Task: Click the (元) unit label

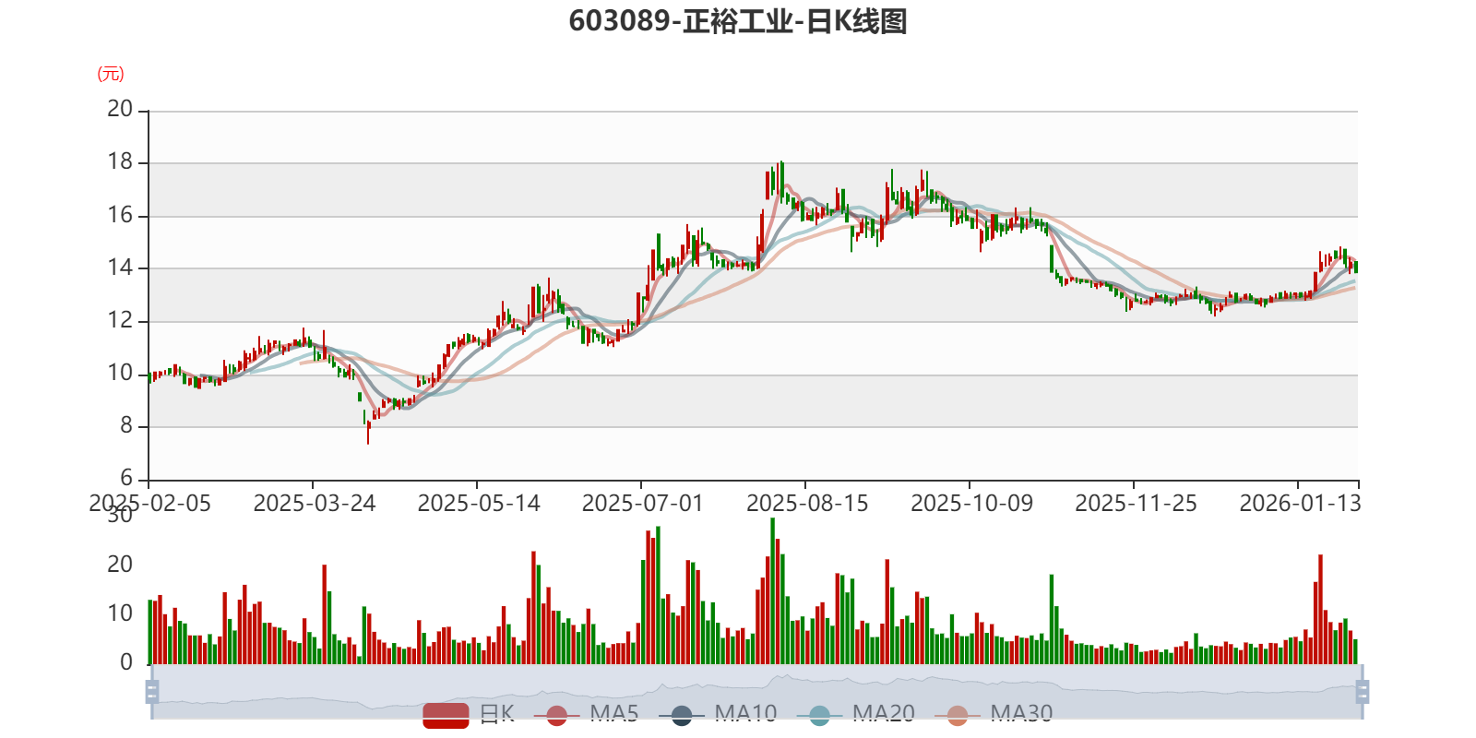Action: [111, 74]
